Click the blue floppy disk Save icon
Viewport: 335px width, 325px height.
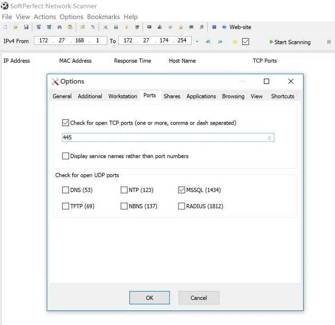(x=26, y=27)
